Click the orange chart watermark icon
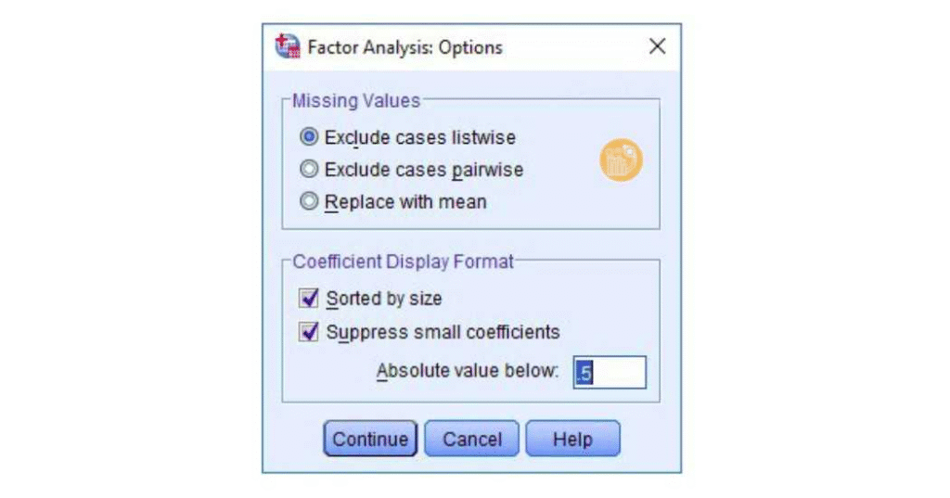This screenshot has width=950, height=498. click(621, 161)
